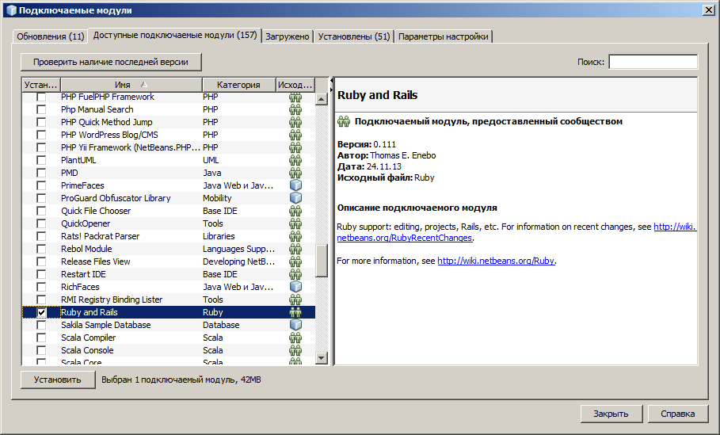Click the community icon for Restart IDE
Screen dimensions: 720x435
(295, 274)
